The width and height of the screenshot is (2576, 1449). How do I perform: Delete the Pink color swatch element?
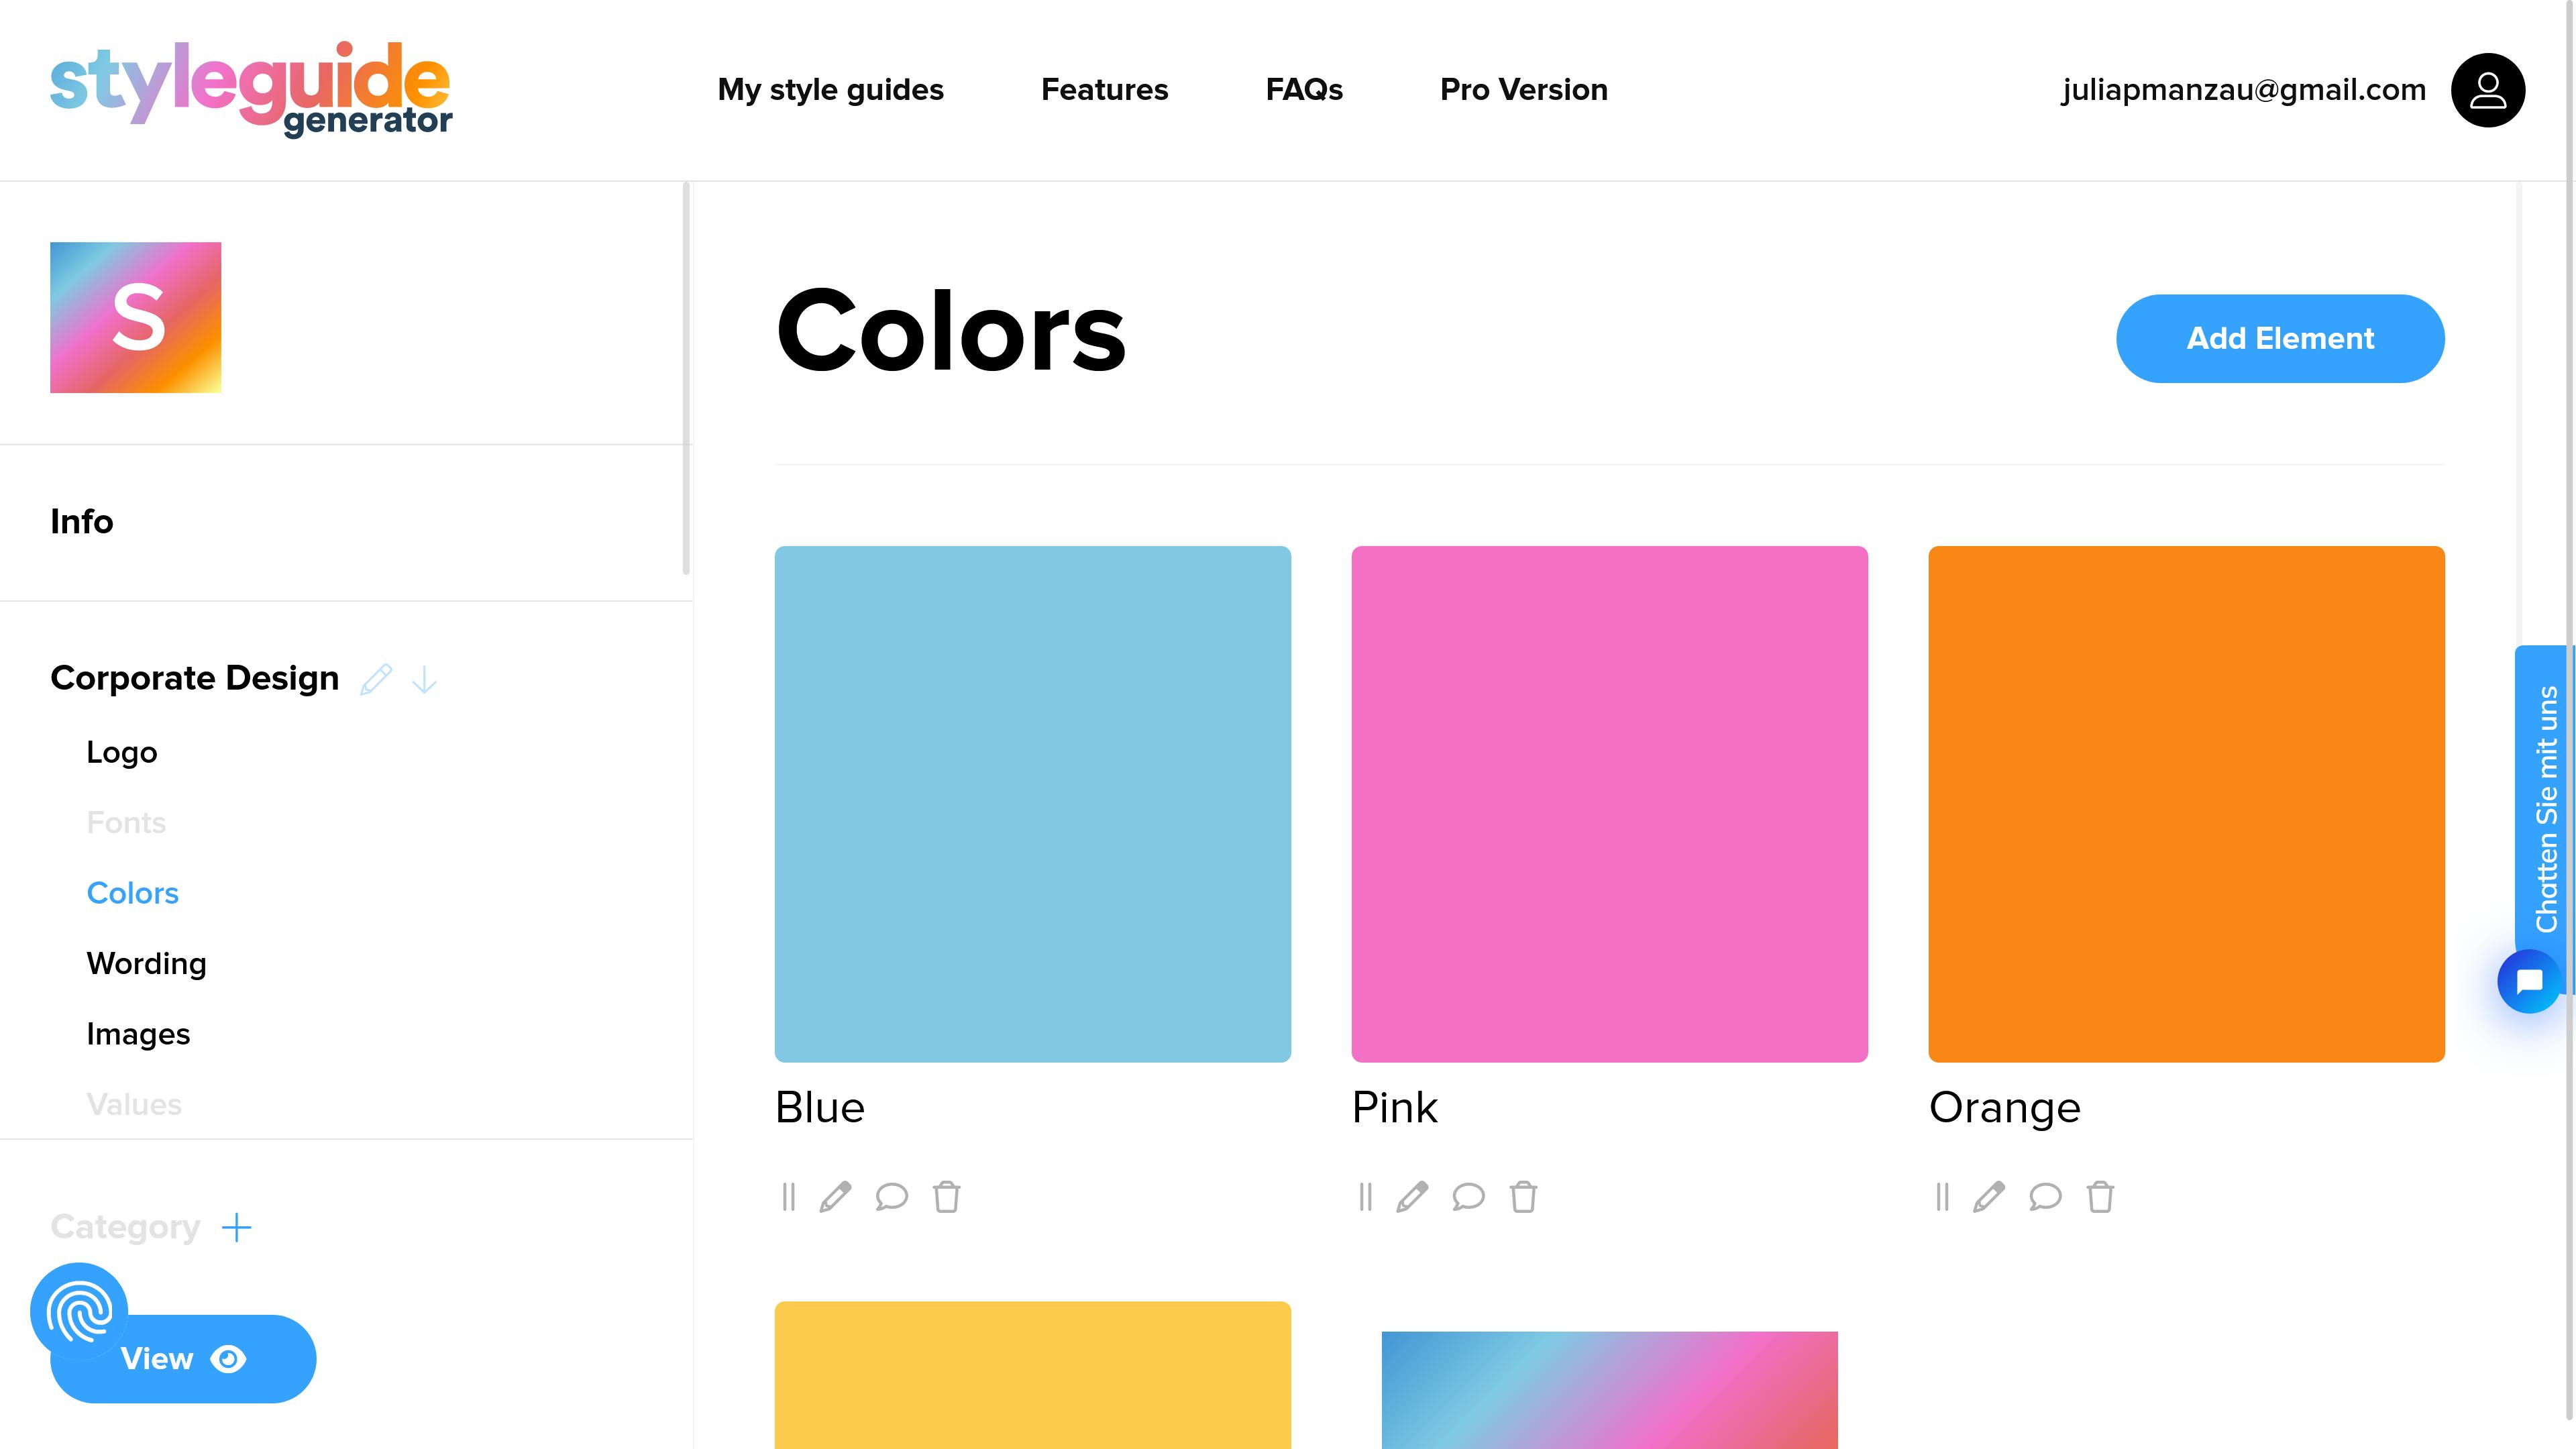click(x=1523, y=1197)
